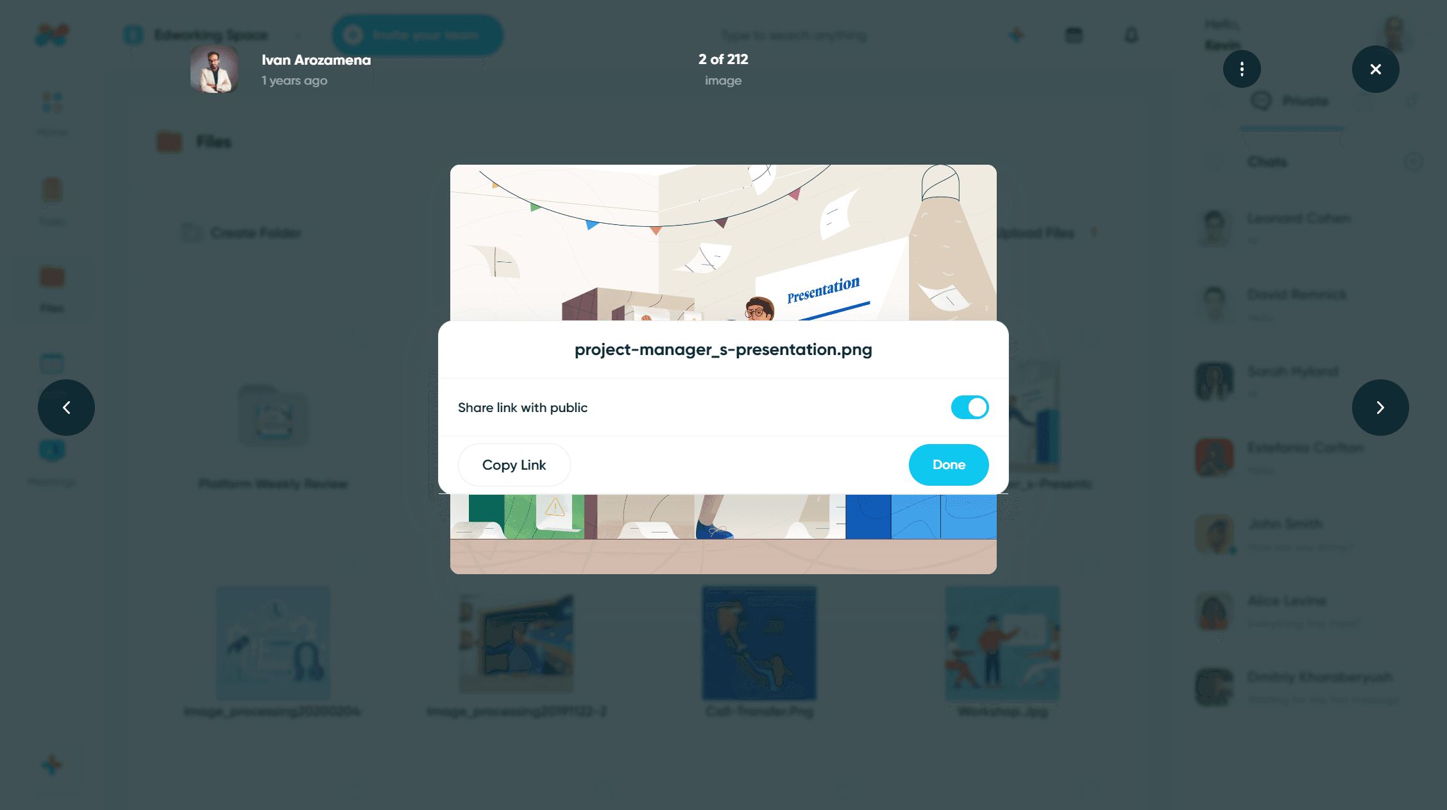
Task: Confirm sharing with the Done button
Action: [x=949, y=465]
